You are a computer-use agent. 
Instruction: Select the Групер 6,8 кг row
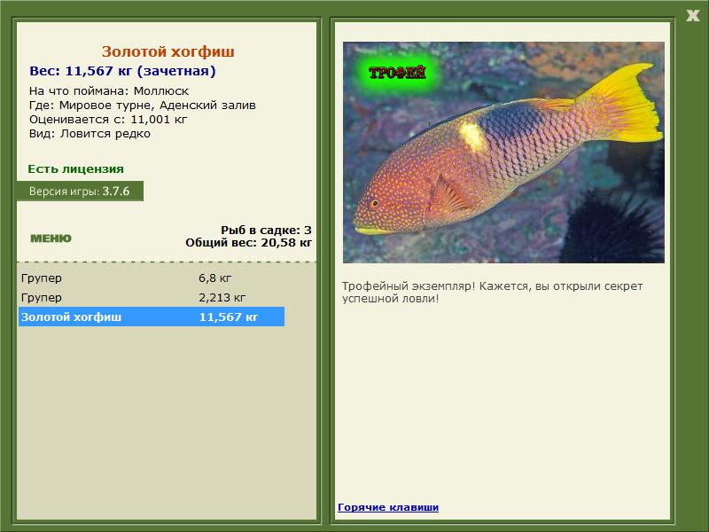pos(152,278)
